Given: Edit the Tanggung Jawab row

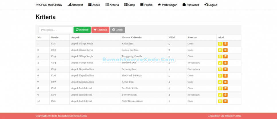Looking at the screenshot, I should click(x=220, y=57).
